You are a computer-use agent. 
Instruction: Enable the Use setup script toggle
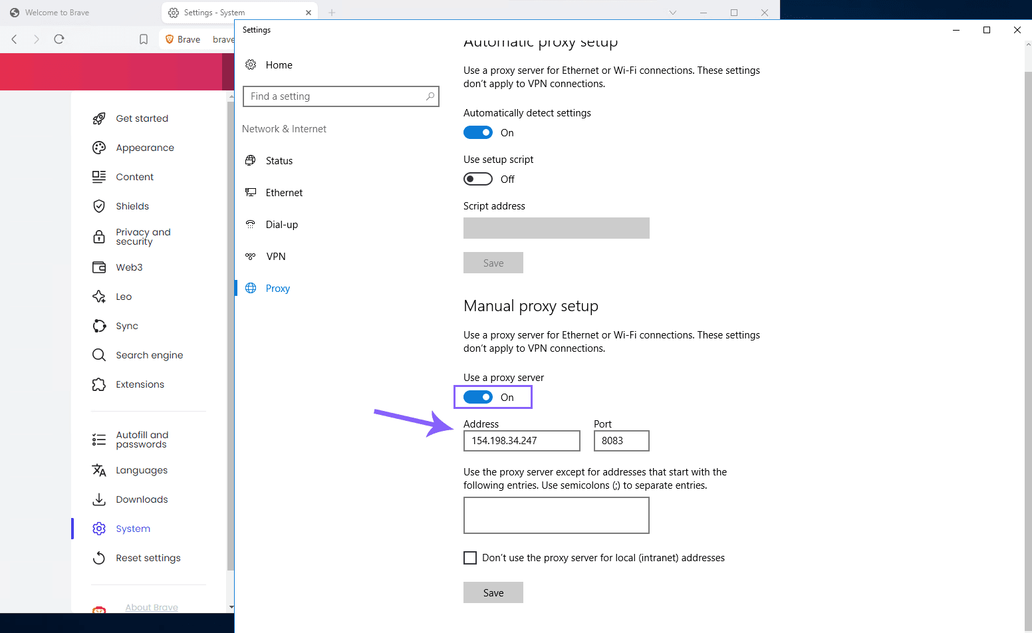(x=478, y=180)
